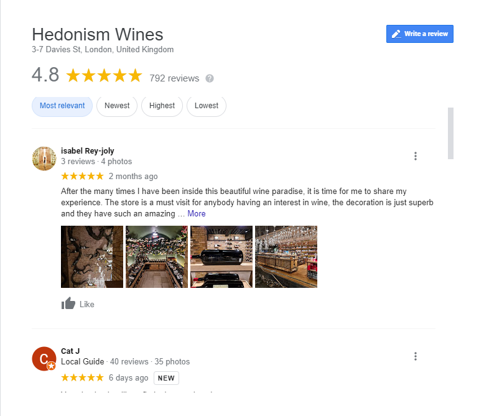Open isabel Rey-joly's profile picture
Image resolution: width=484 pixels, height=416 pixels.
tap(44, 159)
